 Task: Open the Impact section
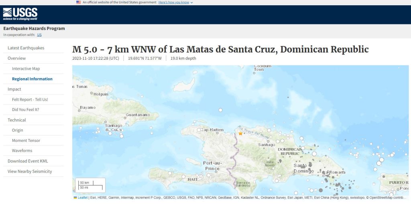[x=14, y=89]
